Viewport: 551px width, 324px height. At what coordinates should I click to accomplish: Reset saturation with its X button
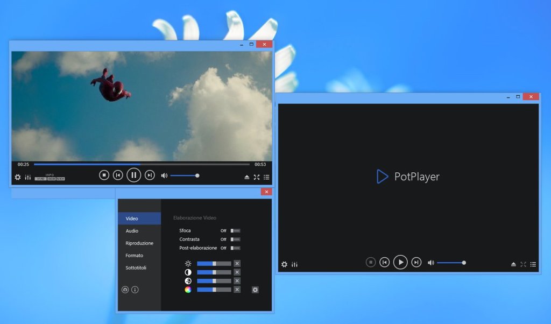click(237, 281)
